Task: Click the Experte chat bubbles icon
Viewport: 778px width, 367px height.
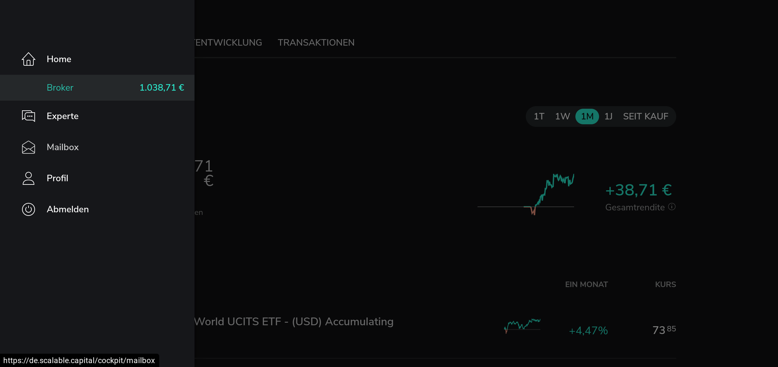Action: [29, 116]
